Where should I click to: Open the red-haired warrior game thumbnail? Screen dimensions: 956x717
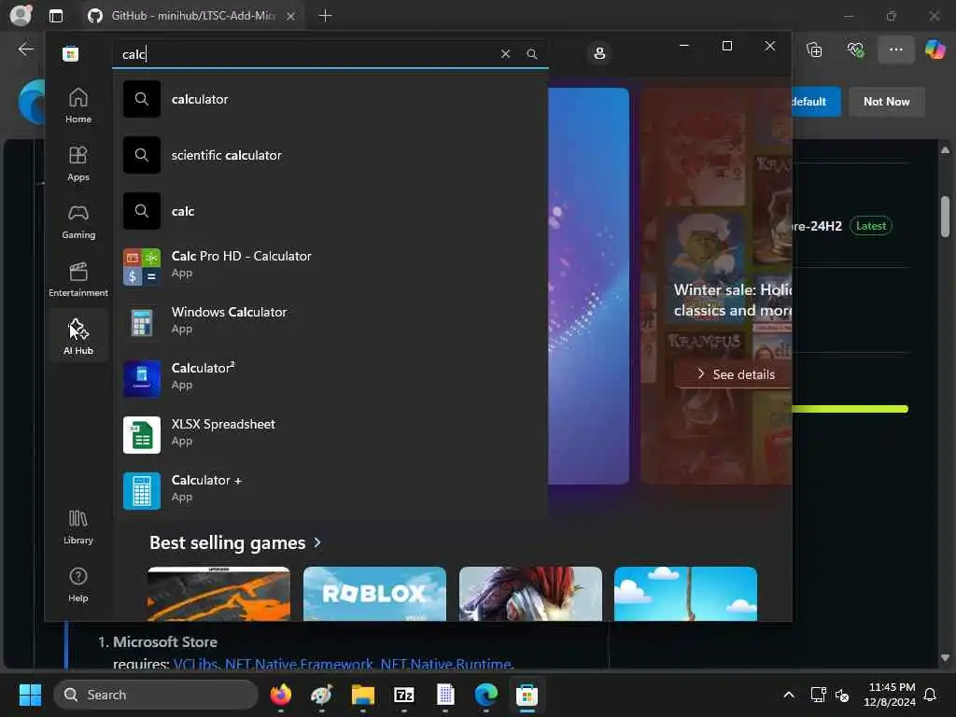point(530,593)
